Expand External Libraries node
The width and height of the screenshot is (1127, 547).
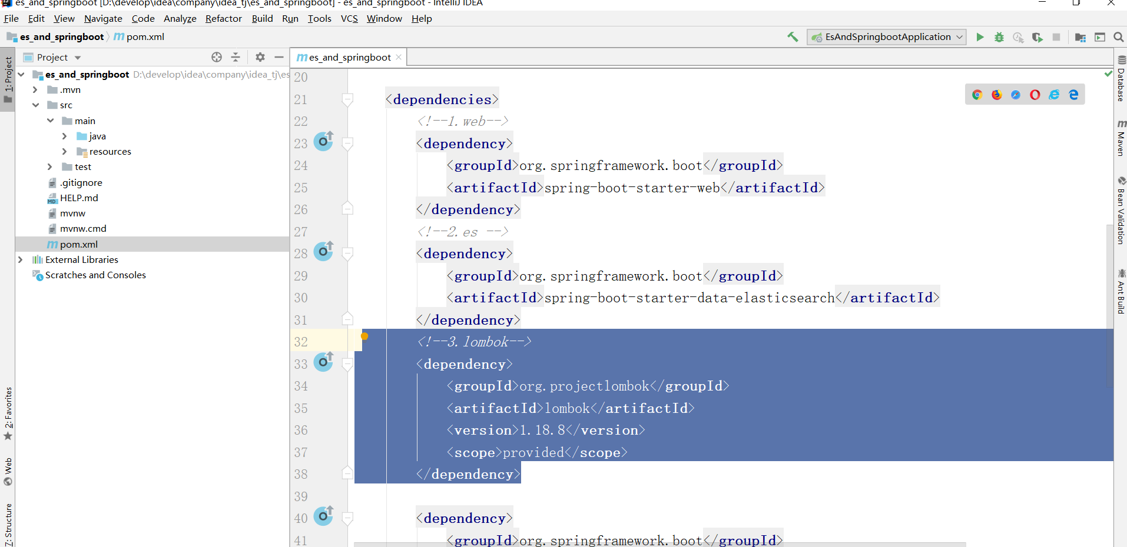point(21,259)
